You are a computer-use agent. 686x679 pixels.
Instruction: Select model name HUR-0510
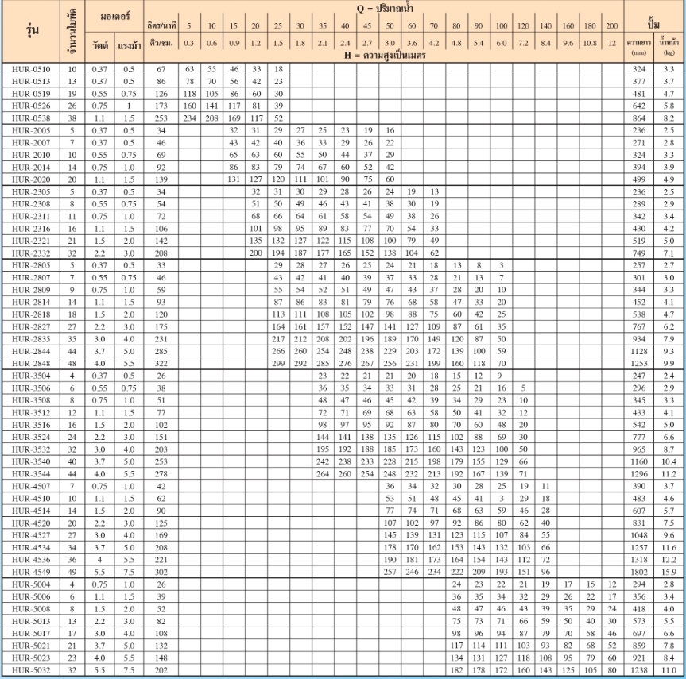click(31, 69)
